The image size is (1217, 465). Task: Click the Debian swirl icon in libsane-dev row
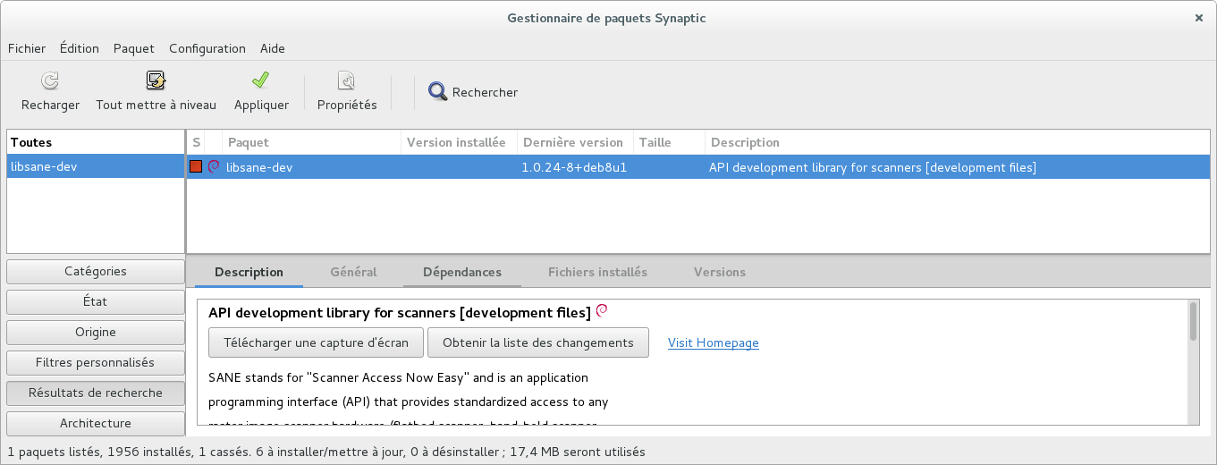click(x=214, y=166)
